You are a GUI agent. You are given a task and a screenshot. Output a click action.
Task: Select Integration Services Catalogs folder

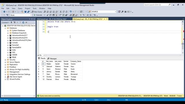click(x=20, y=75)
